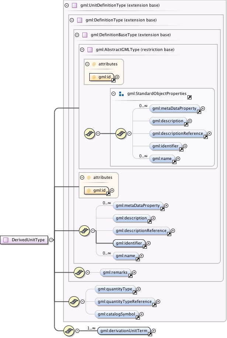Click the sequence icon before gml:derivationUnitTerm

coord(69,331)
